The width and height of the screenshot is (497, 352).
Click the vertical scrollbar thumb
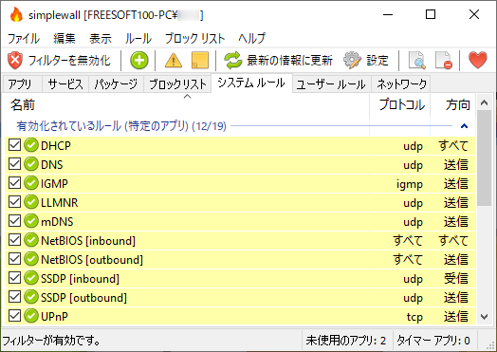(484, 158)
